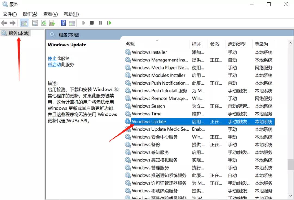Viewport: 294px width, 200px height.
Task: Select the Windows Search service entry
Action: [149, 106]
